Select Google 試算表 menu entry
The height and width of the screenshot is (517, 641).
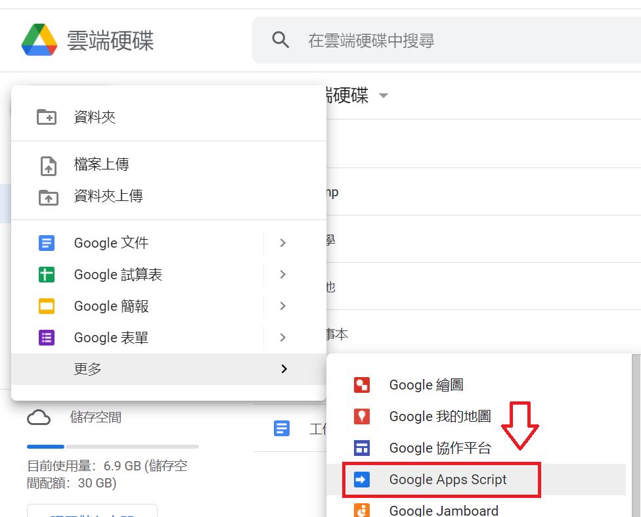[x=137, y=275]
